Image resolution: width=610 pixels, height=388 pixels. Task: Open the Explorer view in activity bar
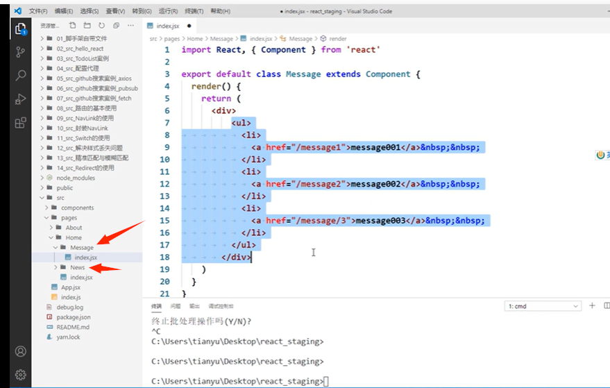[20, 28]
